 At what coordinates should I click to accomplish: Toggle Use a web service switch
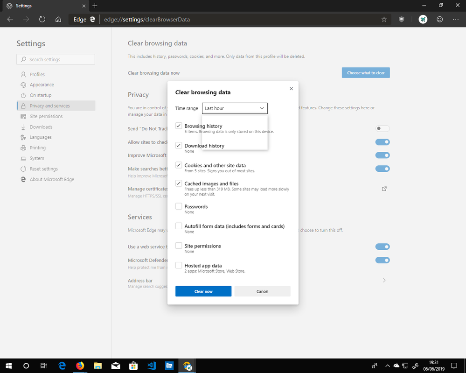pos(383,246)
